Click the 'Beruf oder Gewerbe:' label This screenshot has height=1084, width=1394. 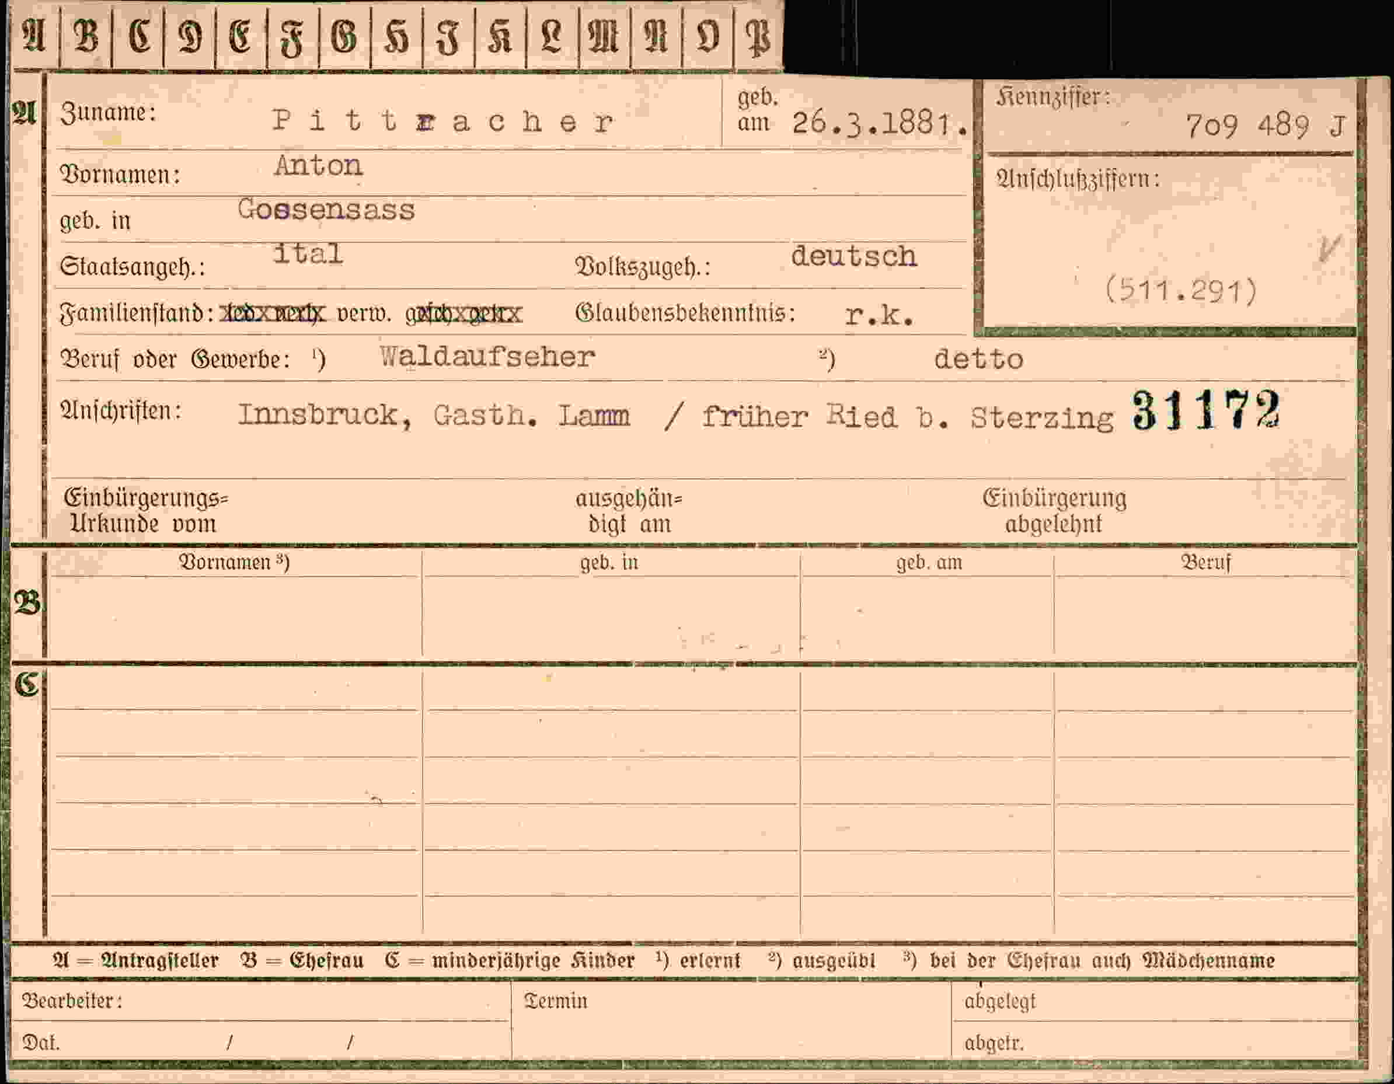[x=176, y=360]
